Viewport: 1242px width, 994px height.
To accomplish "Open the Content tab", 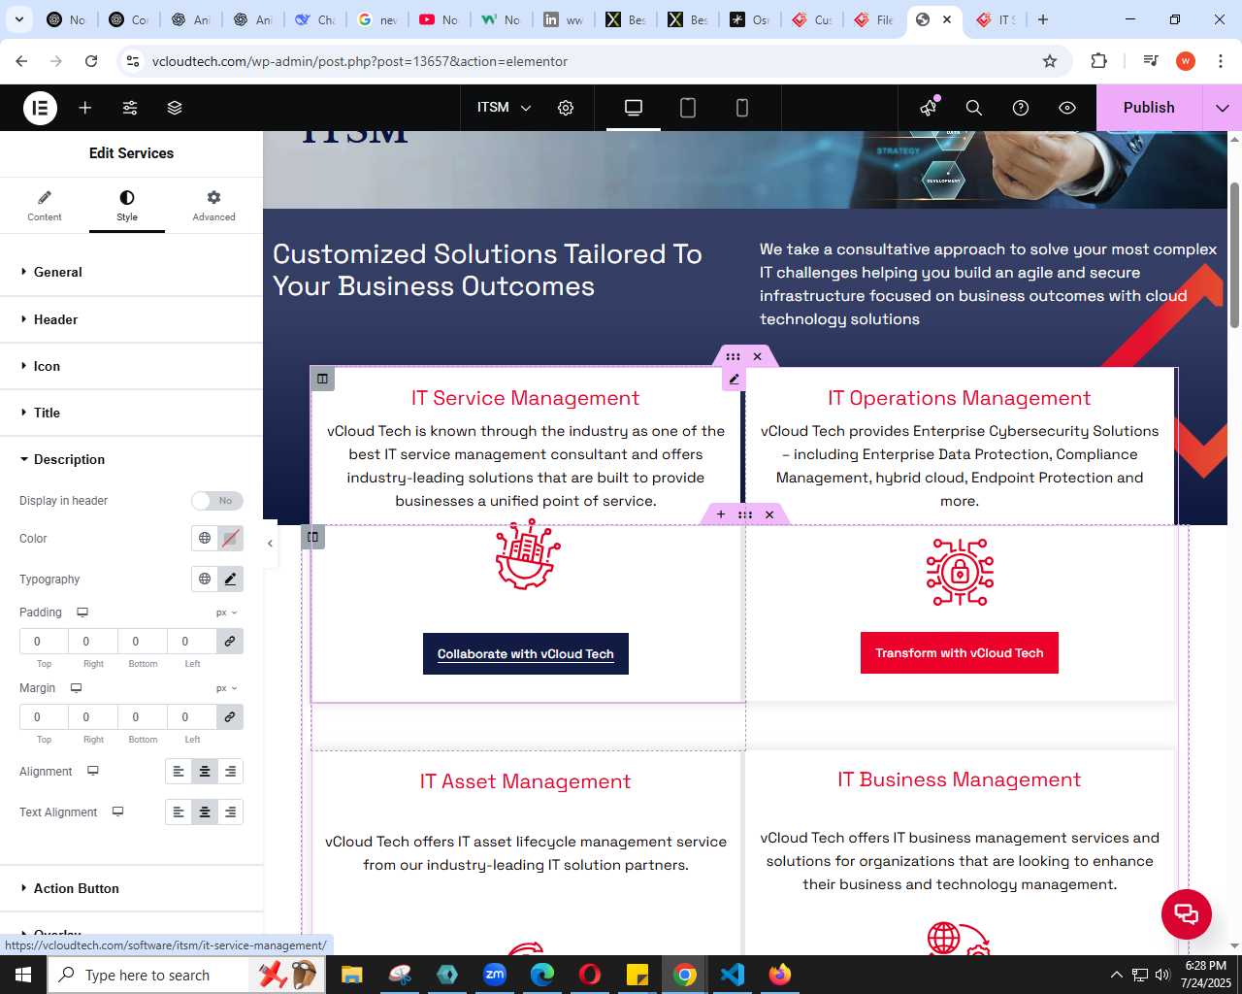I will tap(45, 205).
